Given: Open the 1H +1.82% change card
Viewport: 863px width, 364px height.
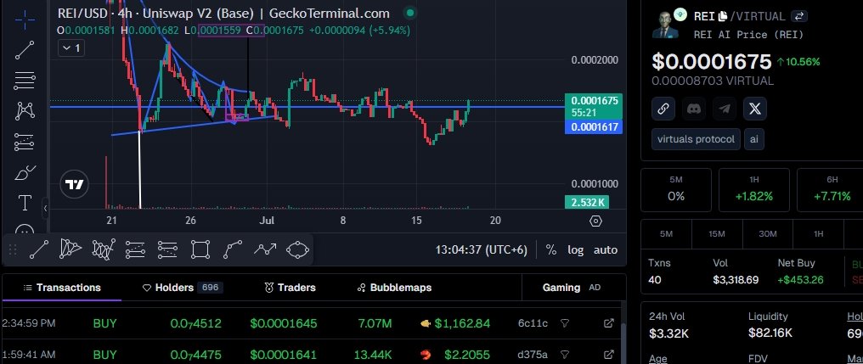Looking at the screenshot, I should click(754, 190).
